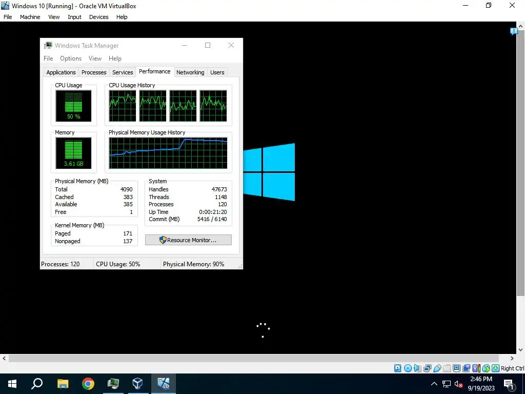Viewport: 525px width, 394px height.
Task: Open the taskbar Search magnifier
Action: tap(37, 384)
